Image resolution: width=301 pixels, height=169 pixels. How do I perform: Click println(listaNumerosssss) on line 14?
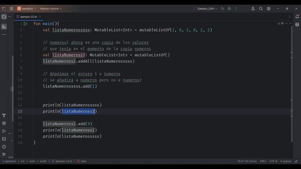(x=72, y=105)
